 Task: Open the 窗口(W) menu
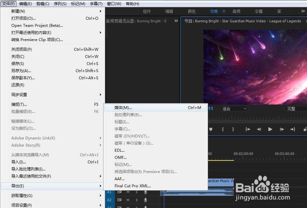click(x=114, y=4)
